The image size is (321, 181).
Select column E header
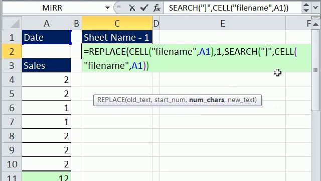tap(223, 24)
